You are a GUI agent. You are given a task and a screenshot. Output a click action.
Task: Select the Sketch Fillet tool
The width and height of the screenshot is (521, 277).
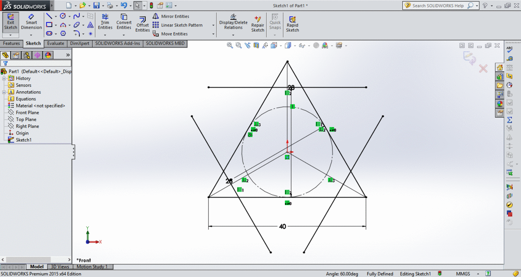click(x=77, y=33)
